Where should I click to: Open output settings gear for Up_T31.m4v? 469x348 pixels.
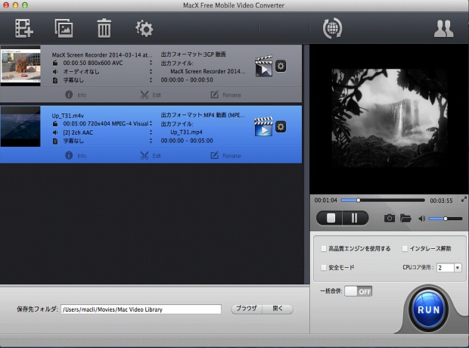281,126
